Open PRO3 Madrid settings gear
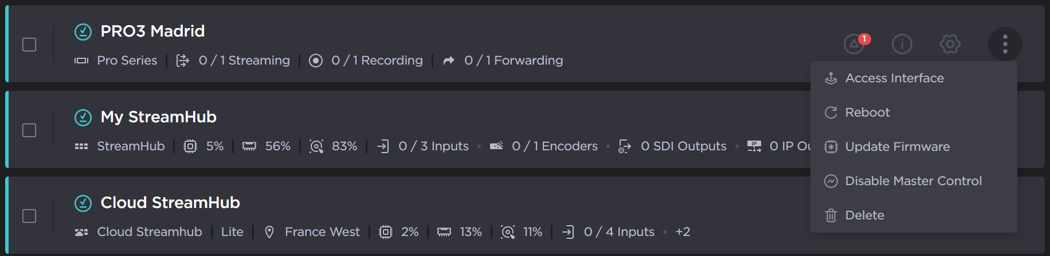 (950, 44)
